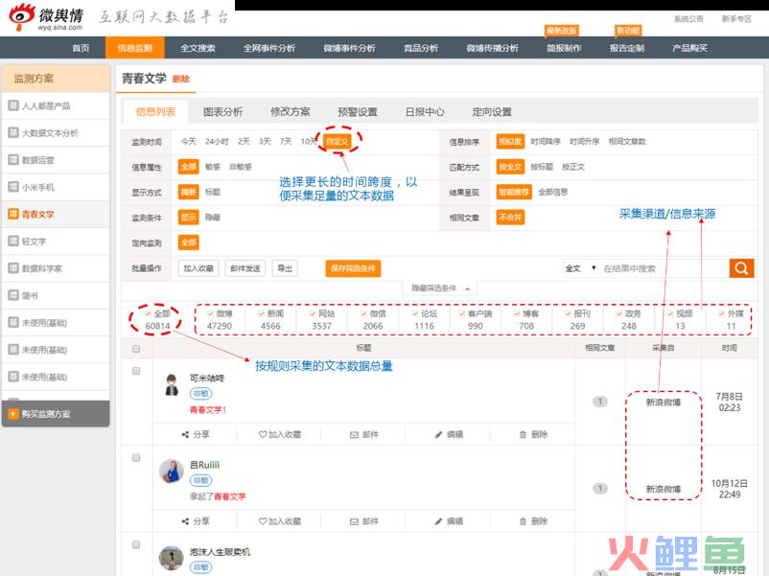Open 竞品分析 in the navigation bar
The image size is (769, 576).
pos(421,48)
